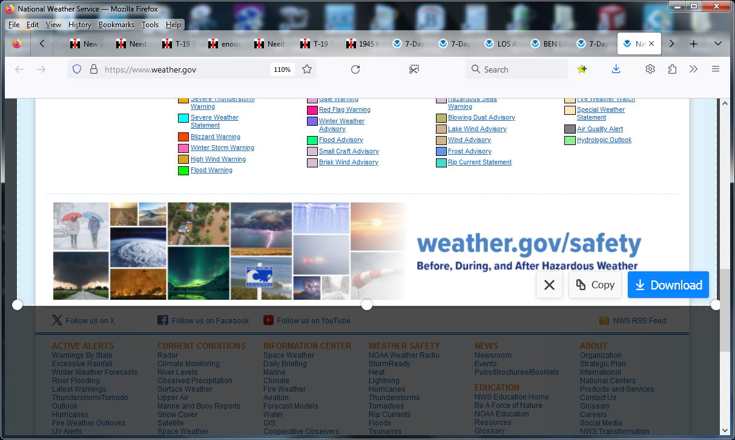Open the Tools menu

(150, 25)
